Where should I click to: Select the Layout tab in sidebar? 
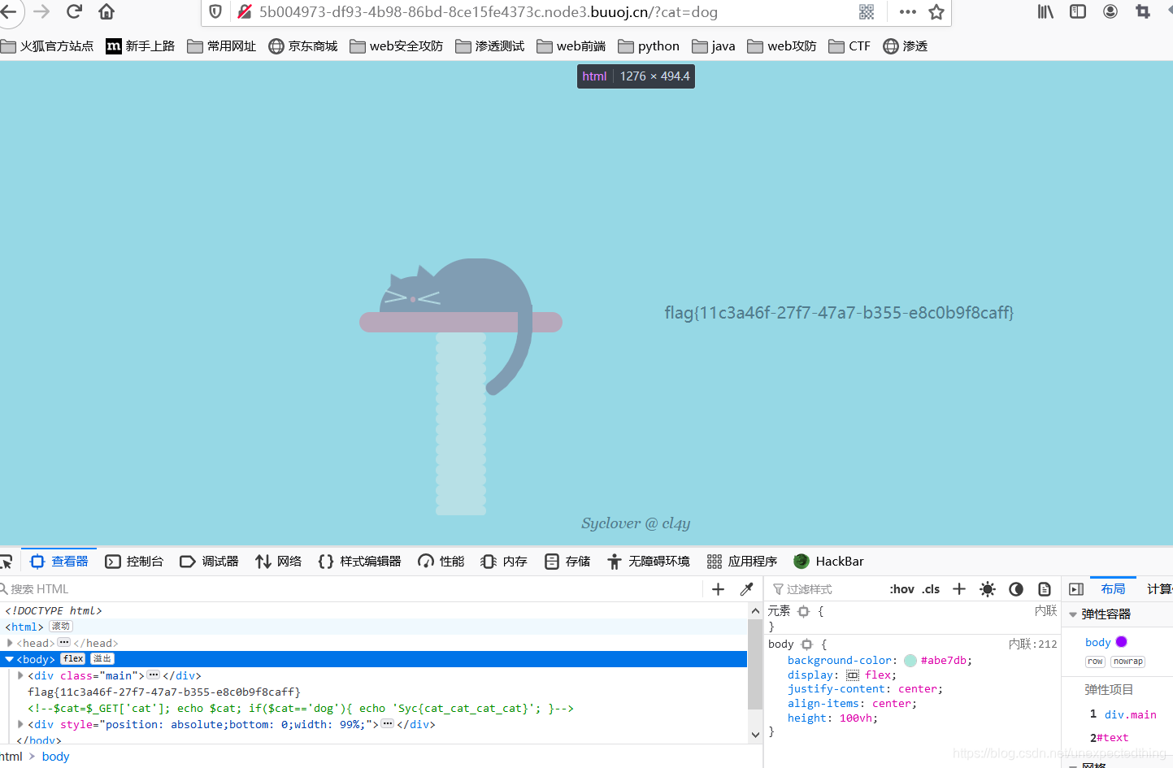[1113, 589]
